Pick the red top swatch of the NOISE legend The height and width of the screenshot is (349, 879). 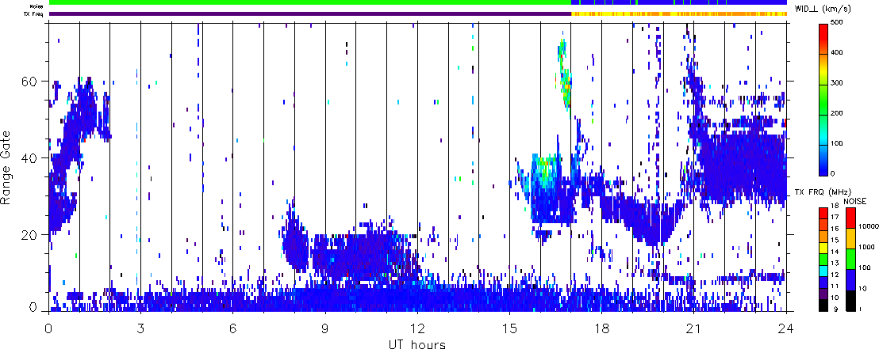(850, 218)
